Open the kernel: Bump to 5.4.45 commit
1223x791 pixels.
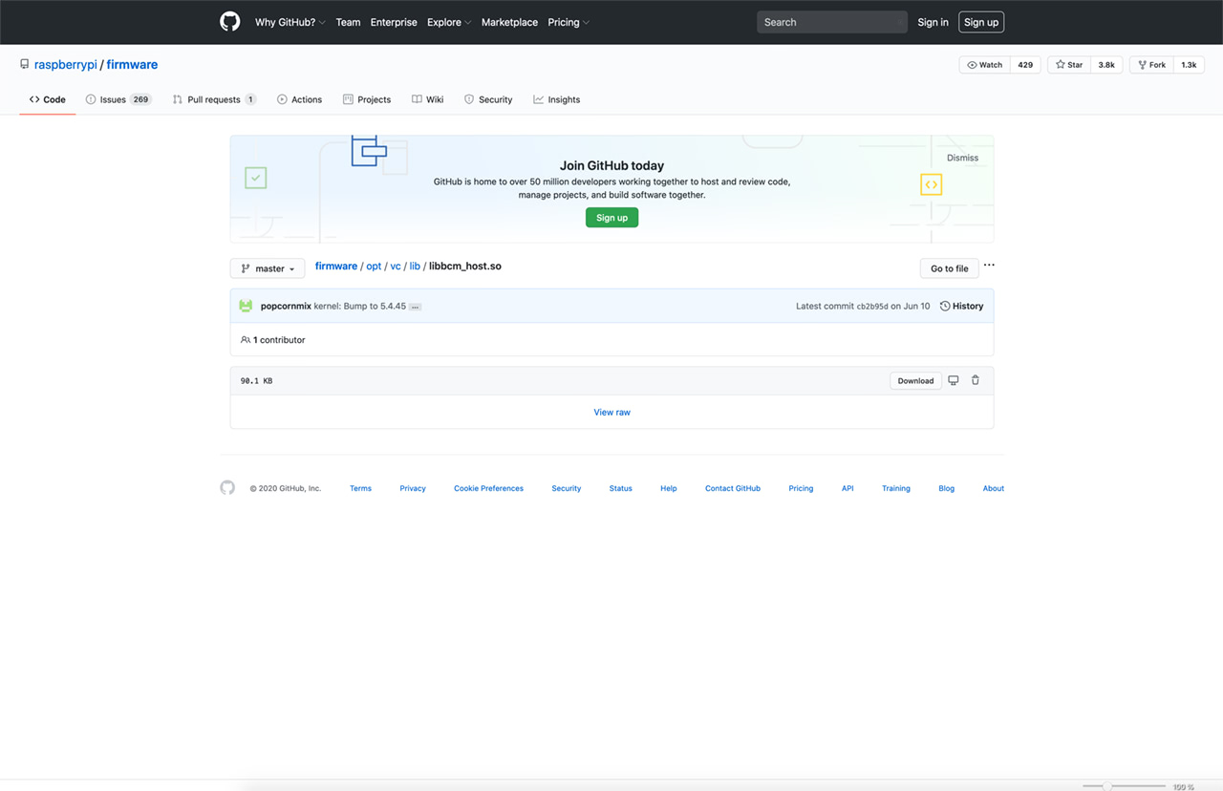coord(360,307)
